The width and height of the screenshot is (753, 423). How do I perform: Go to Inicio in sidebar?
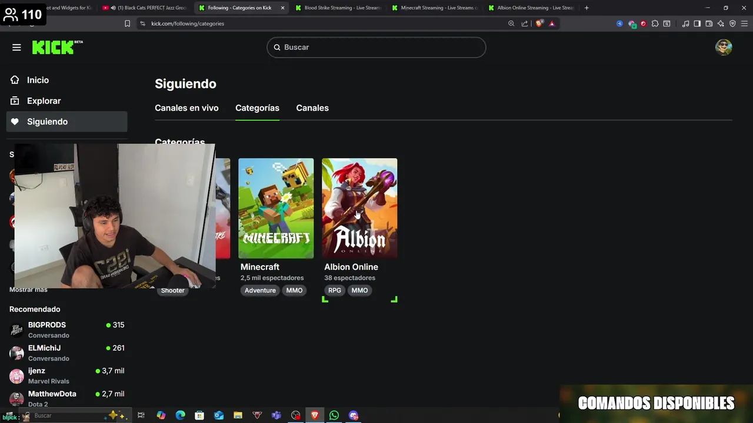[38, 80]
